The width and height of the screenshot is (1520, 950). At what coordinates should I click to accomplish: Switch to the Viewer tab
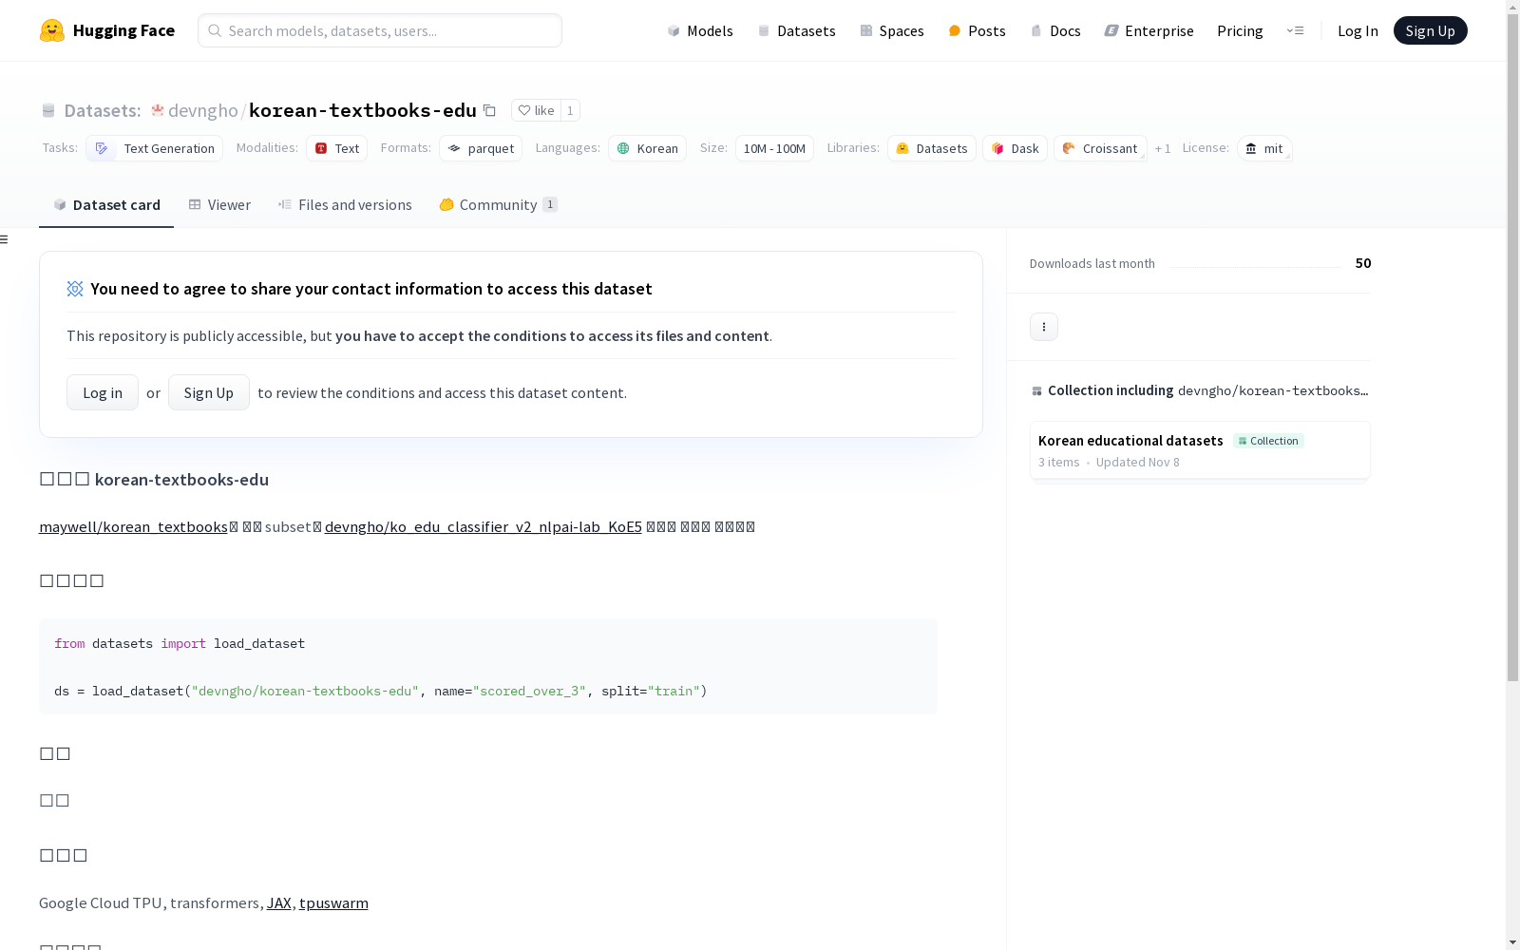point(219,205)
